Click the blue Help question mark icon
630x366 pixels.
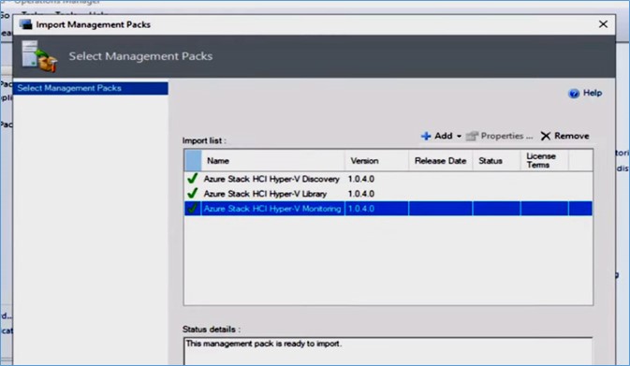coord(574,94)
